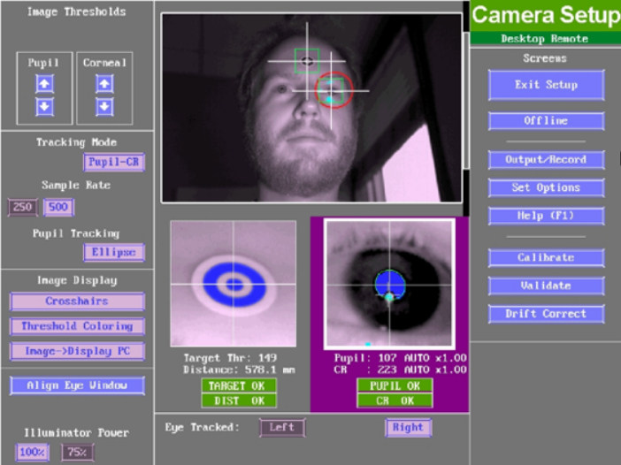Start Calibrate procedure
The image size is (621, 465).
[x=546, y=257]
